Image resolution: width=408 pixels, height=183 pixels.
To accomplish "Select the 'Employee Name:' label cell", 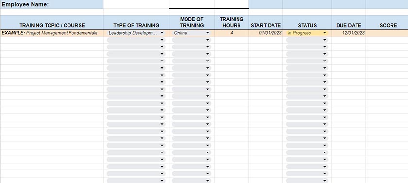I will (52, 4).
